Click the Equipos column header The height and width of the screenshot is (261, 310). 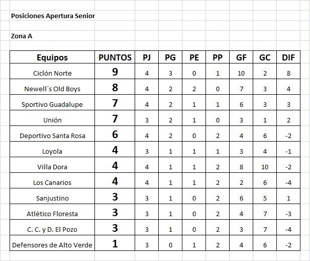tap(52, 57)
